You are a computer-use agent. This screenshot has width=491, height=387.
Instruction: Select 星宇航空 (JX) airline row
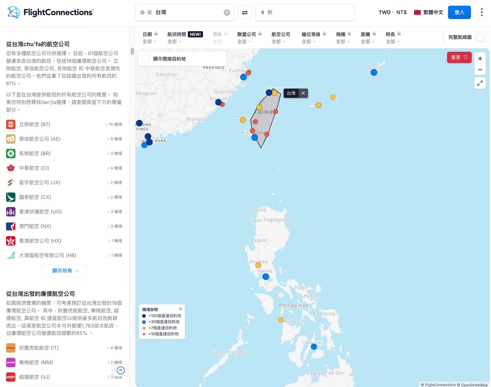point(64,182)
